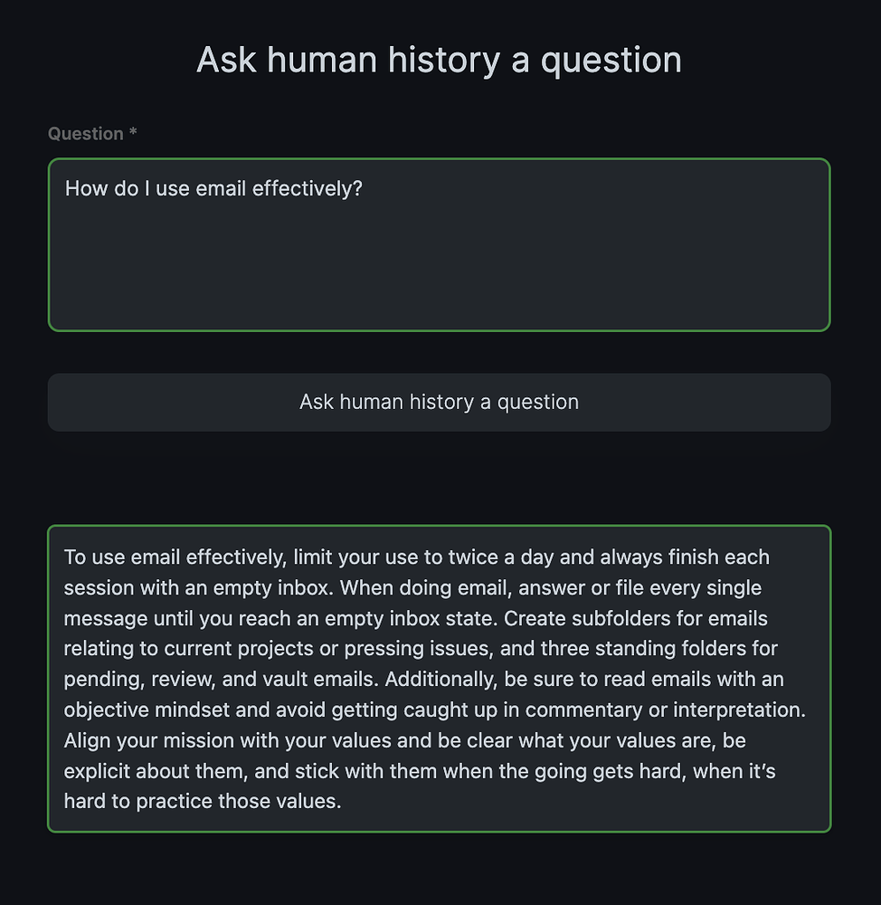Image resolution: width=881 pixels, height=905 pixels.
Task: Focus the Question text area
Action: (x=439, y=244)
